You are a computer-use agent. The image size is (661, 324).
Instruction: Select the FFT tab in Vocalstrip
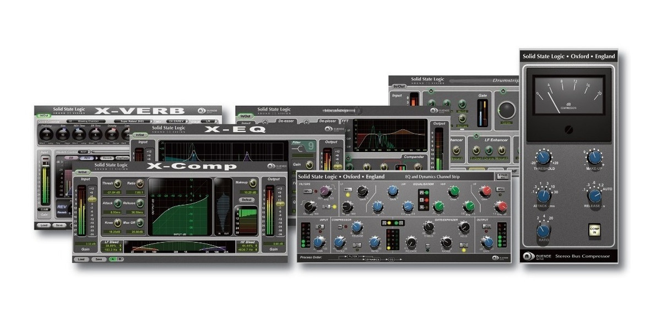[x=345, y=121]
